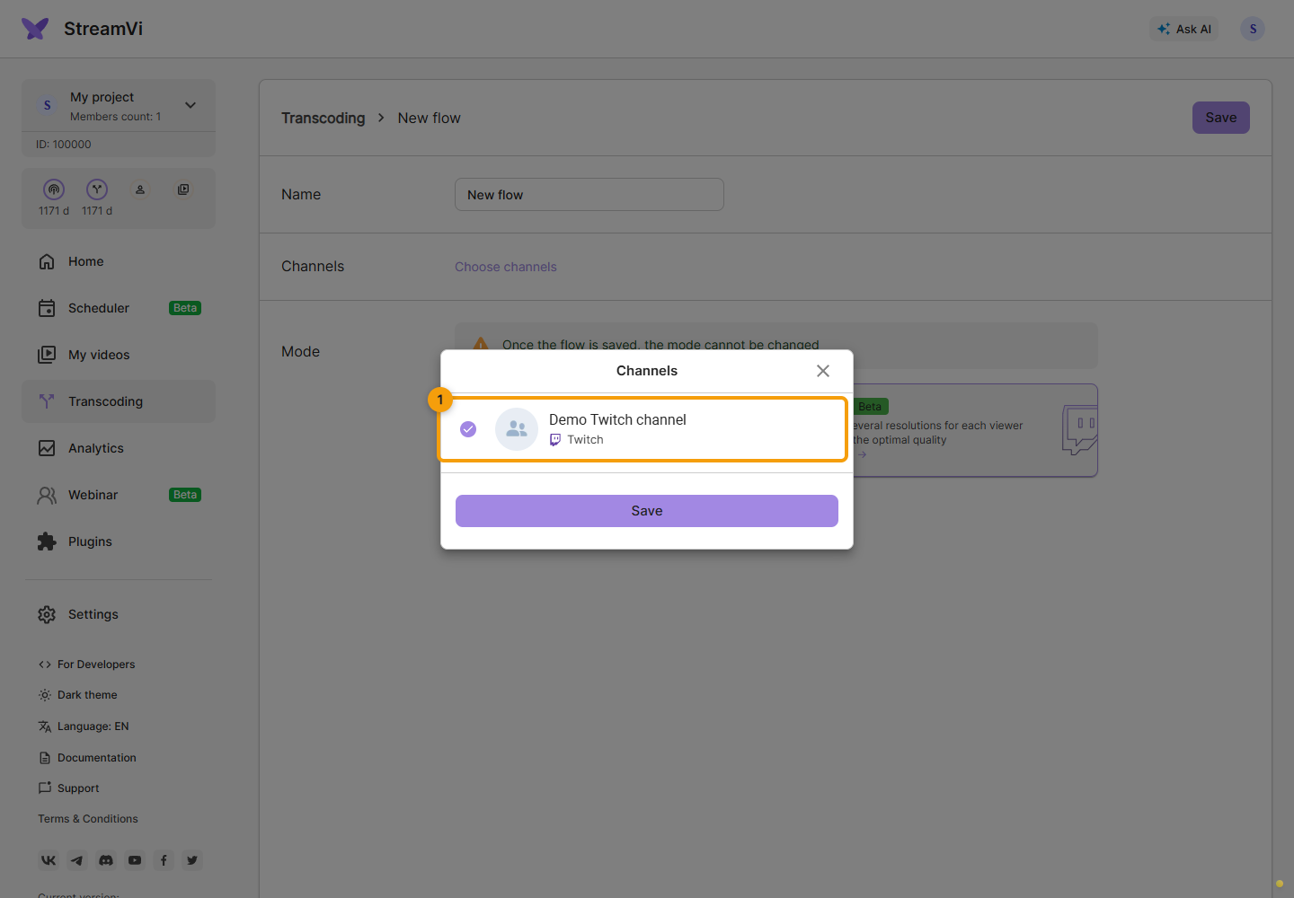Go to Home in the sidebar

[x=119, y=261]
